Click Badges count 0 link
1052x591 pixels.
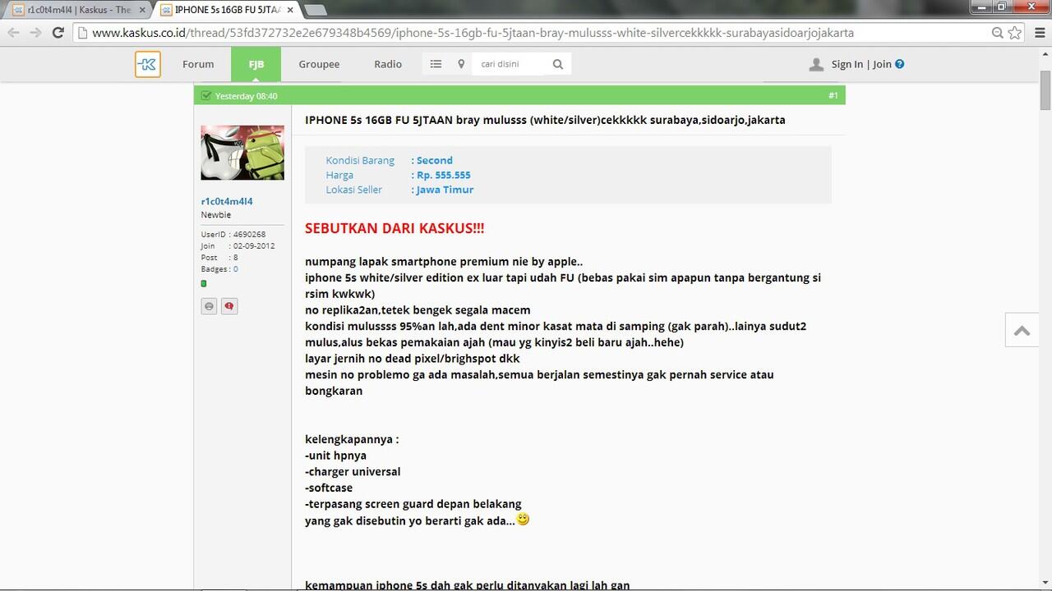[236, 268]
